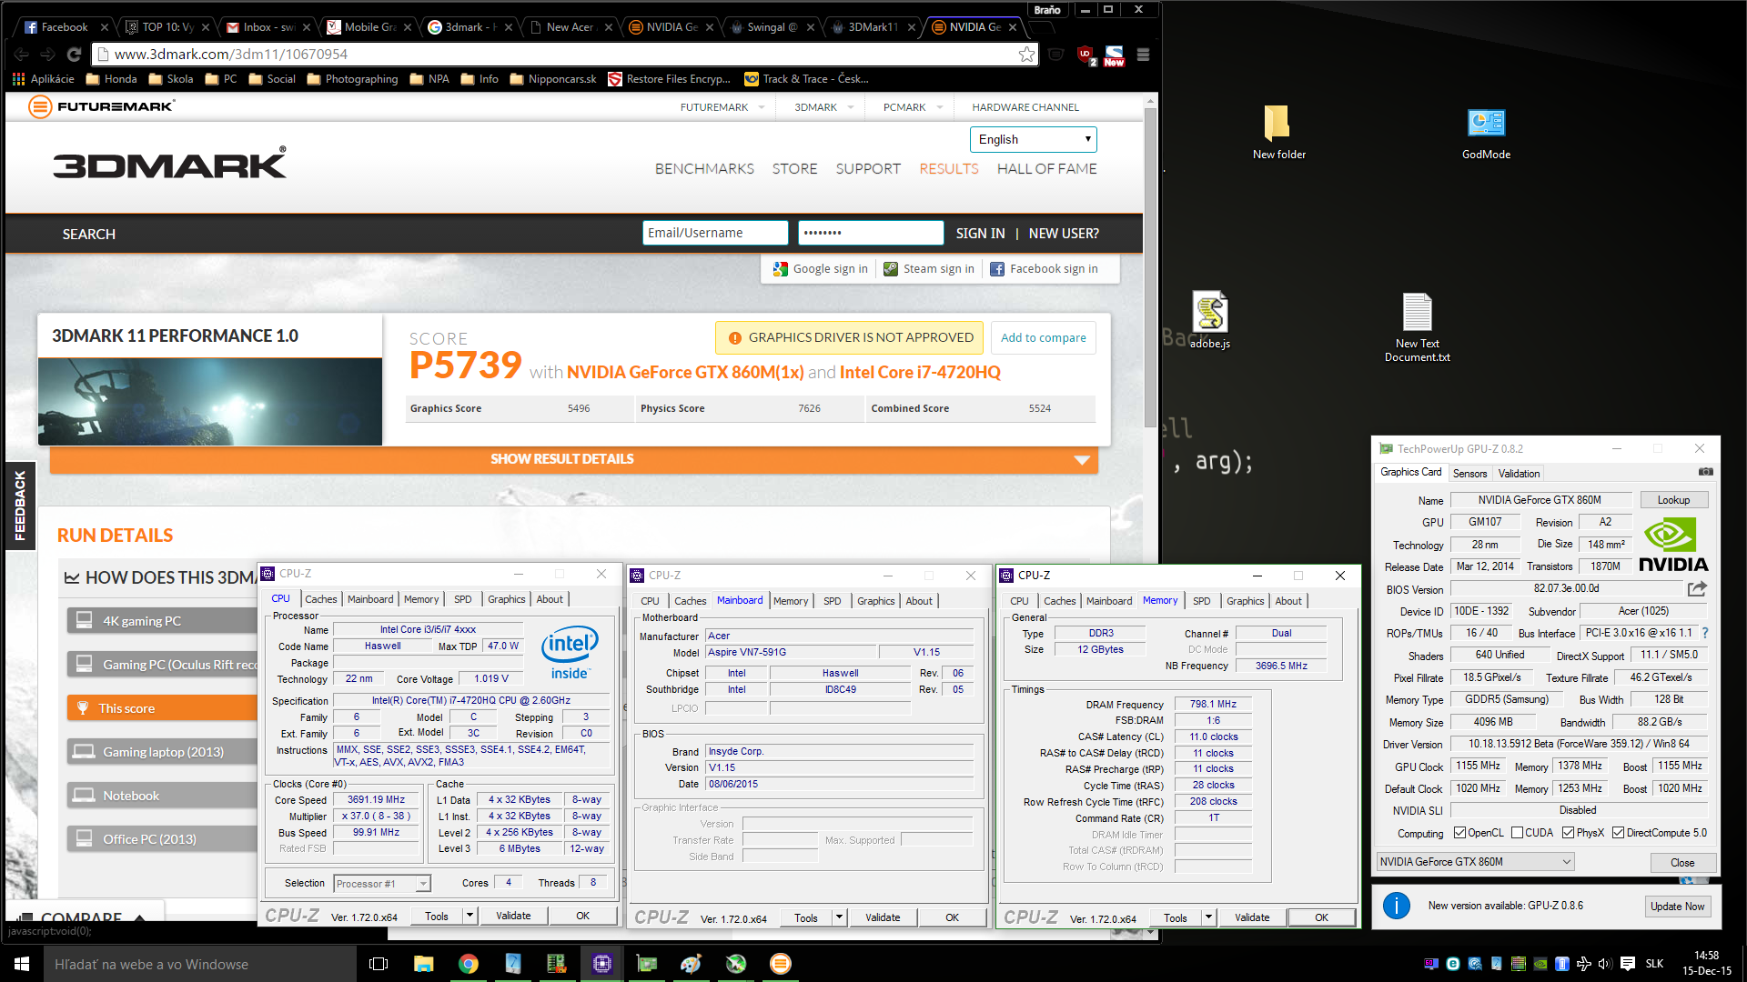The height and width of the screenshot is (982, 1747).
Task: Open the Apps shortcut in the bookmarks bar
Action: 44,79
